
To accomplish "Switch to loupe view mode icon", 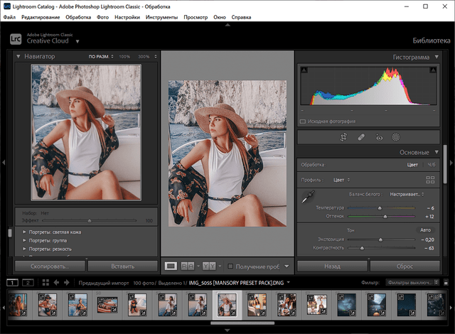I will (x=171, y=266).
